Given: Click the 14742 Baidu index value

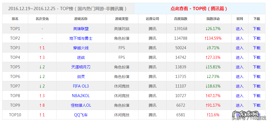Looking at the screenshot, I should click(181, 57).
